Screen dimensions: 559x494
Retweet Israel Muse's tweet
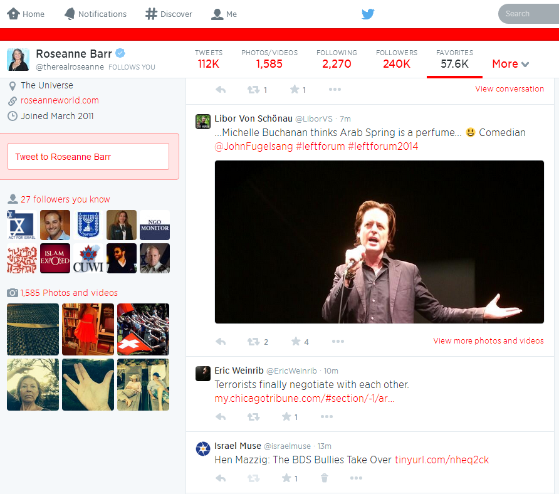(x=253, y=478)
